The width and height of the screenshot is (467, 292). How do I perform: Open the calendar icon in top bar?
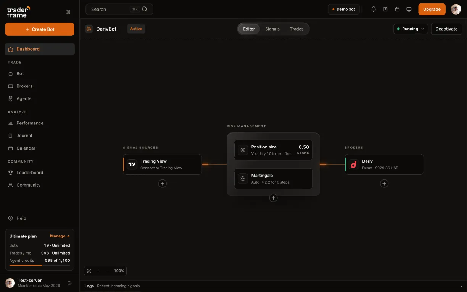click(x=397, y=9)
